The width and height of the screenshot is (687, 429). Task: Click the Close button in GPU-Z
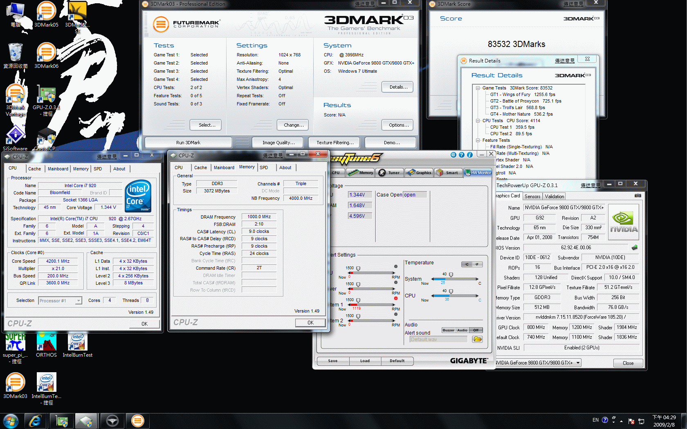[628, 363]
